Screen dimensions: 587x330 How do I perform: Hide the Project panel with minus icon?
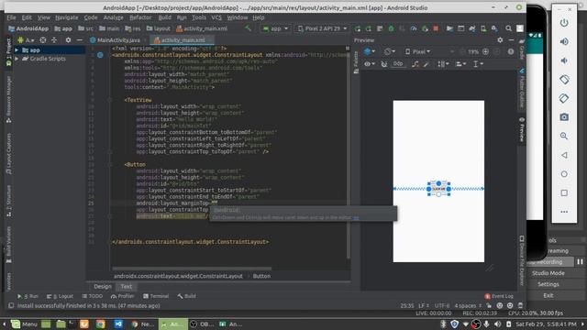80,40
